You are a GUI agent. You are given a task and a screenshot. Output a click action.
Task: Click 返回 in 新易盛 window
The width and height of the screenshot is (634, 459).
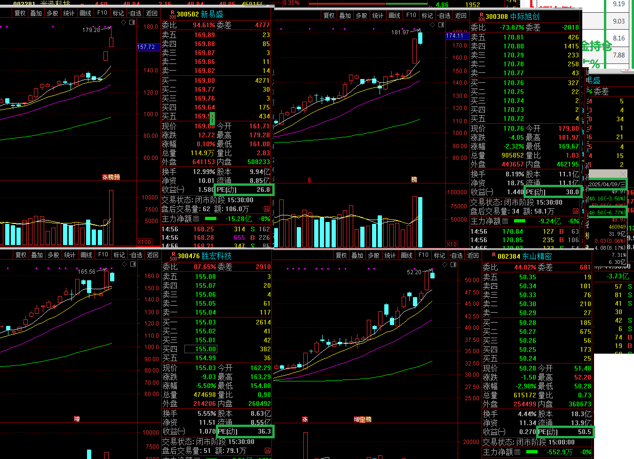pyautogui.click(x=151, y=13)
